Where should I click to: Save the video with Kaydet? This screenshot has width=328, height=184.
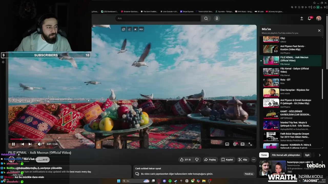pyautogui.click(x=227, y=159)
